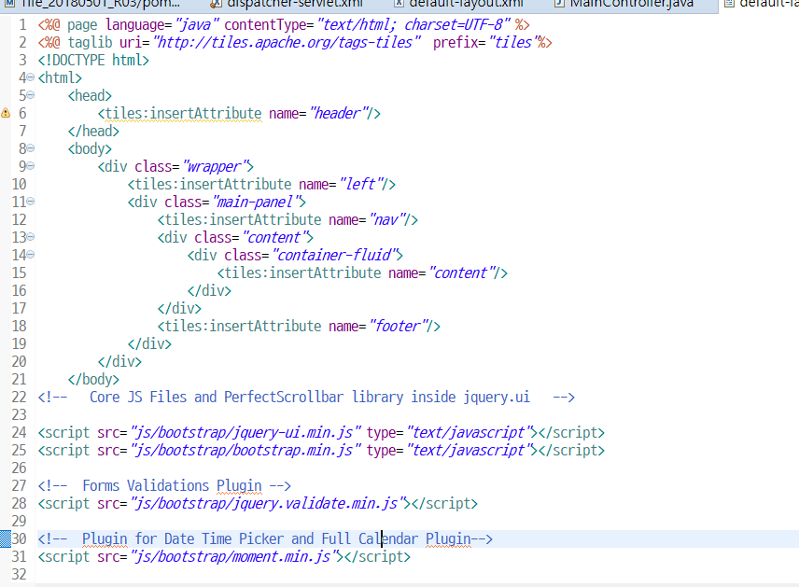
Task: Click the Forms Validations Plugin comment
Action: point(164,485)
